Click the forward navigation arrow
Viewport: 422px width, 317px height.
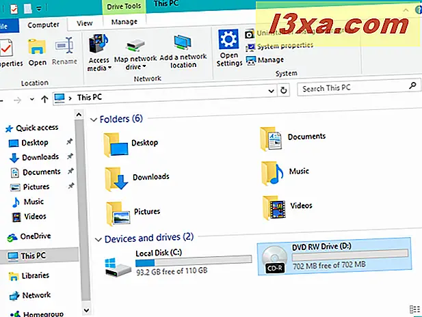pyautogui.click(x=17, y=100)
